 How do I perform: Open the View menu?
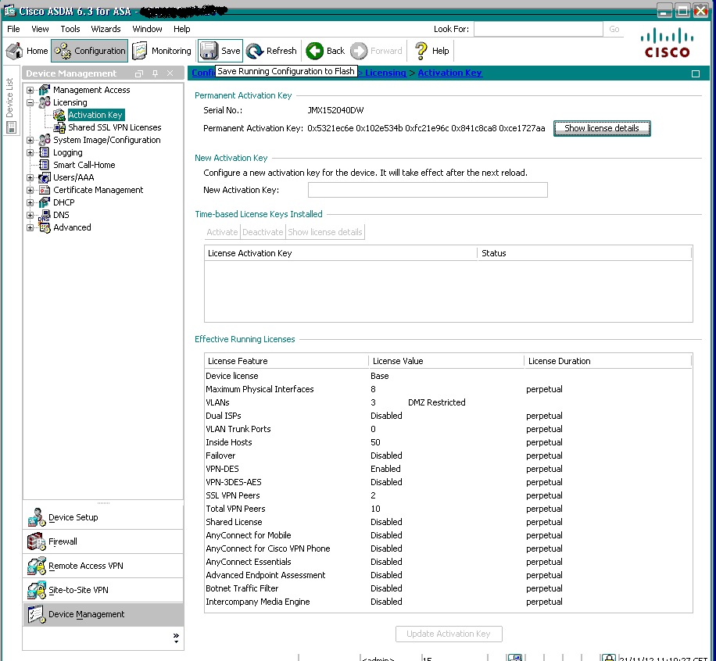pos(40,29)
